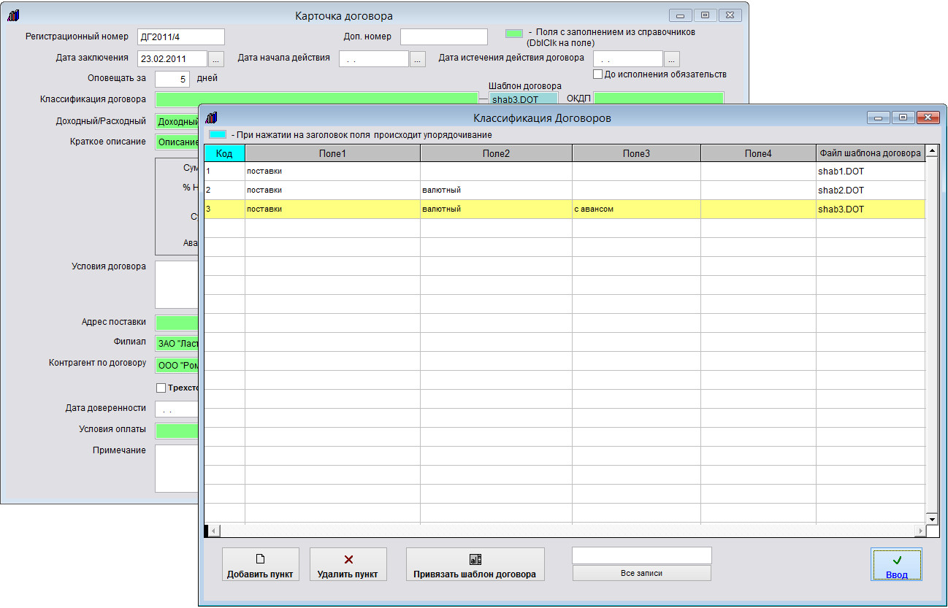
Task: Click the Краткое описание field
Action: point(177,142)
